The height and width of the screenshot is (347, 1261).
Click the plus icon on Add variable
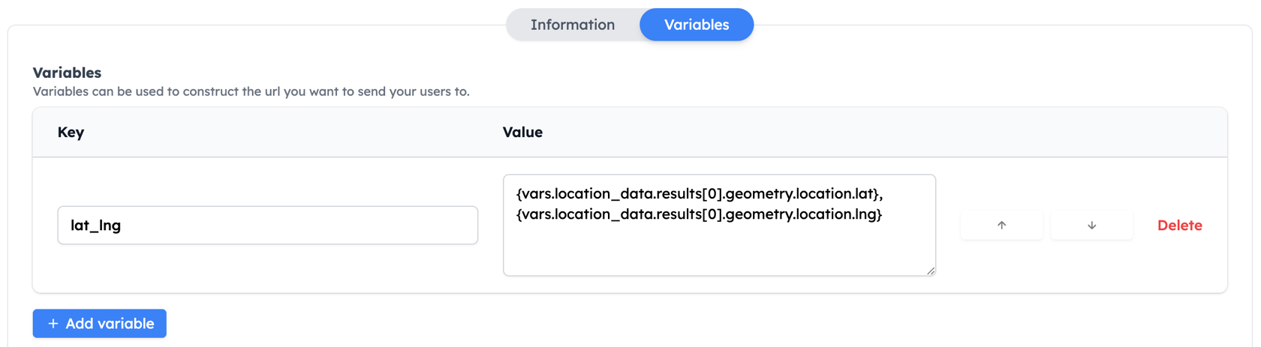click(x=53, y=324)
